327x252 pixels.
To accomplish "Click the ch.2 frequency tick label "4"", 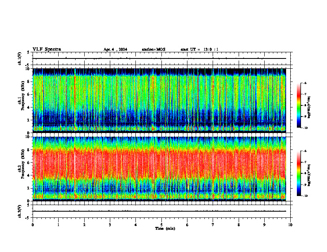I will coord(29,175).
